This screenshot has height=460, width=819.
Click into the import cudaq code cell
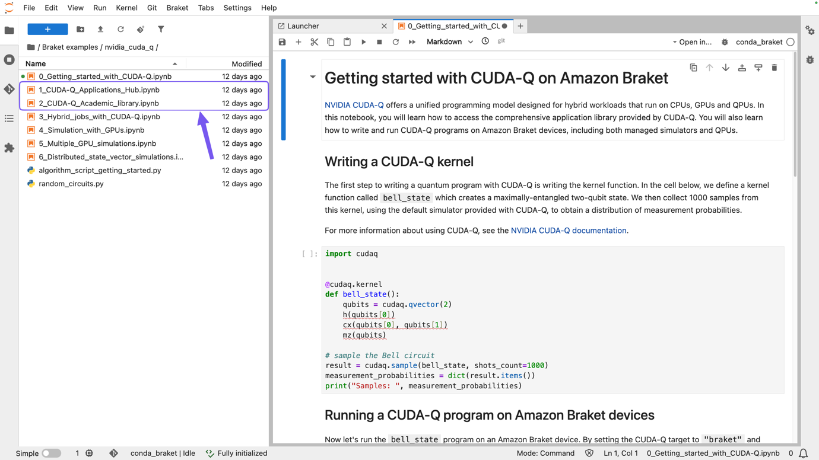click(553, 320)
